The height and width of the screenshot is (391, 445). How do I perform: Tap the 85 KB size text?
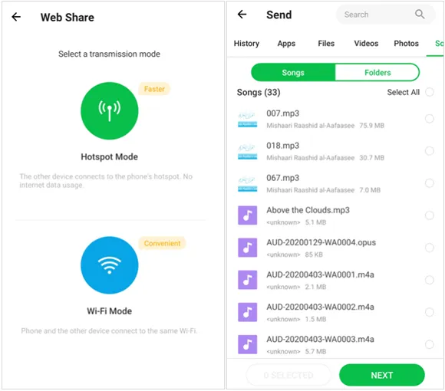[x=314, y=255]
